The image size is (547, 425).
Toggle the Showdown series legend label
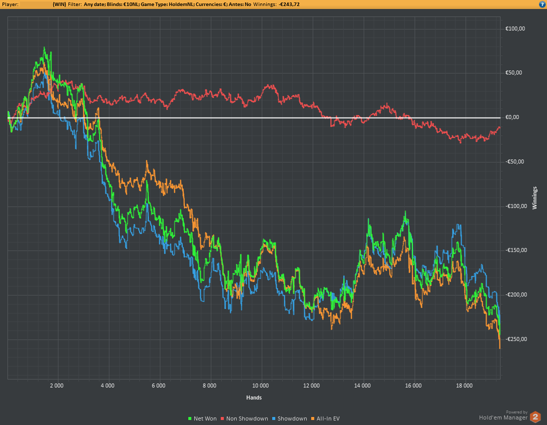292,418
